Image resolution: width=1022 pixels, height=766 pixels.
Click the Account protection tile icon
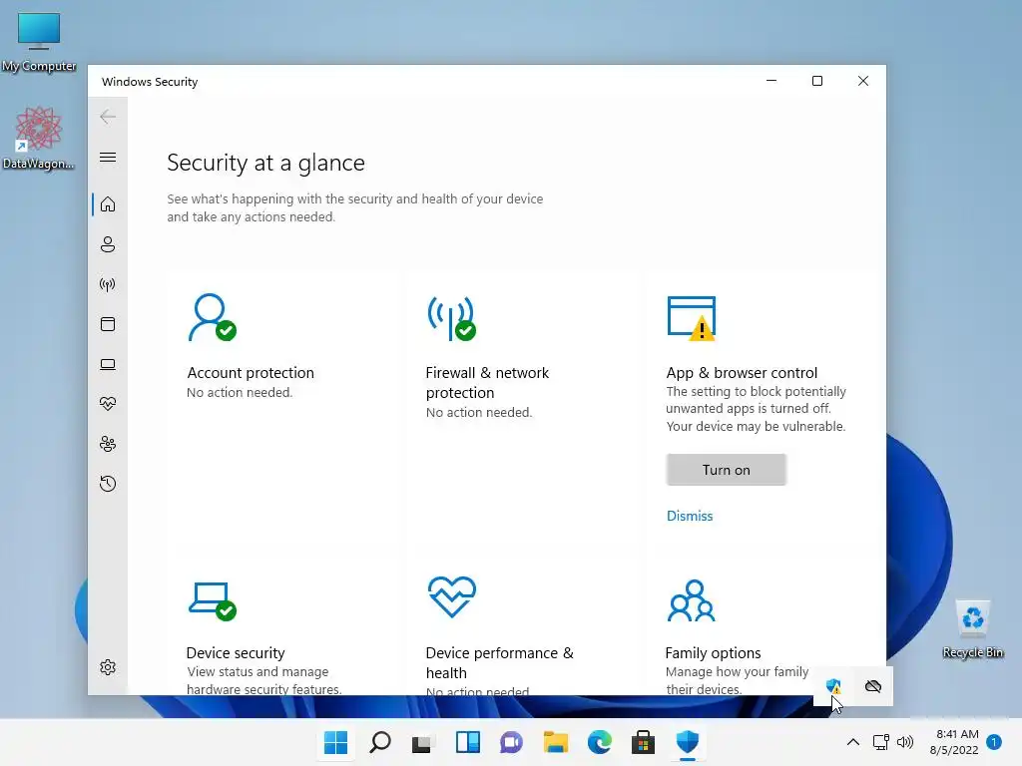[x=212, y=318]
